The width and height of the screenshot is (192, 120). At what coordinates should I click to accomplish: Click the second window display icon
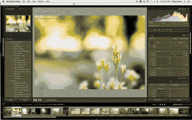click(8, 104)
